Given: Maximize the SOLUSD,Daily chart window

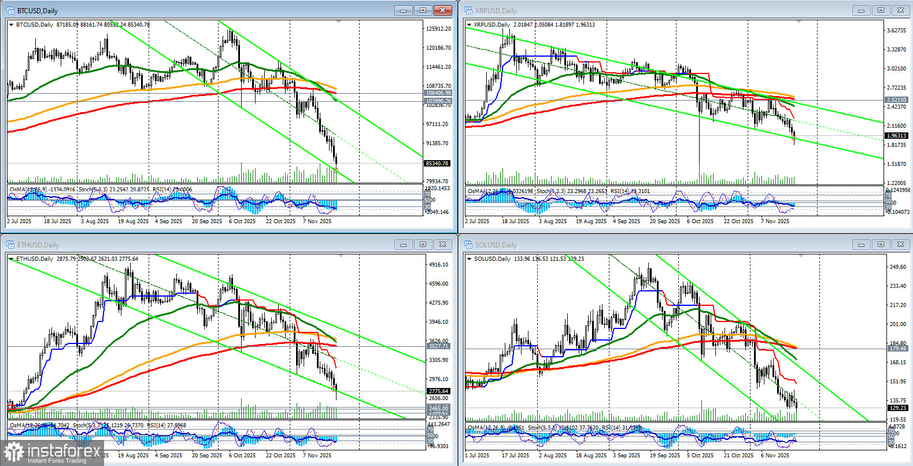Looking at the screenshot, I should (881, 245).
